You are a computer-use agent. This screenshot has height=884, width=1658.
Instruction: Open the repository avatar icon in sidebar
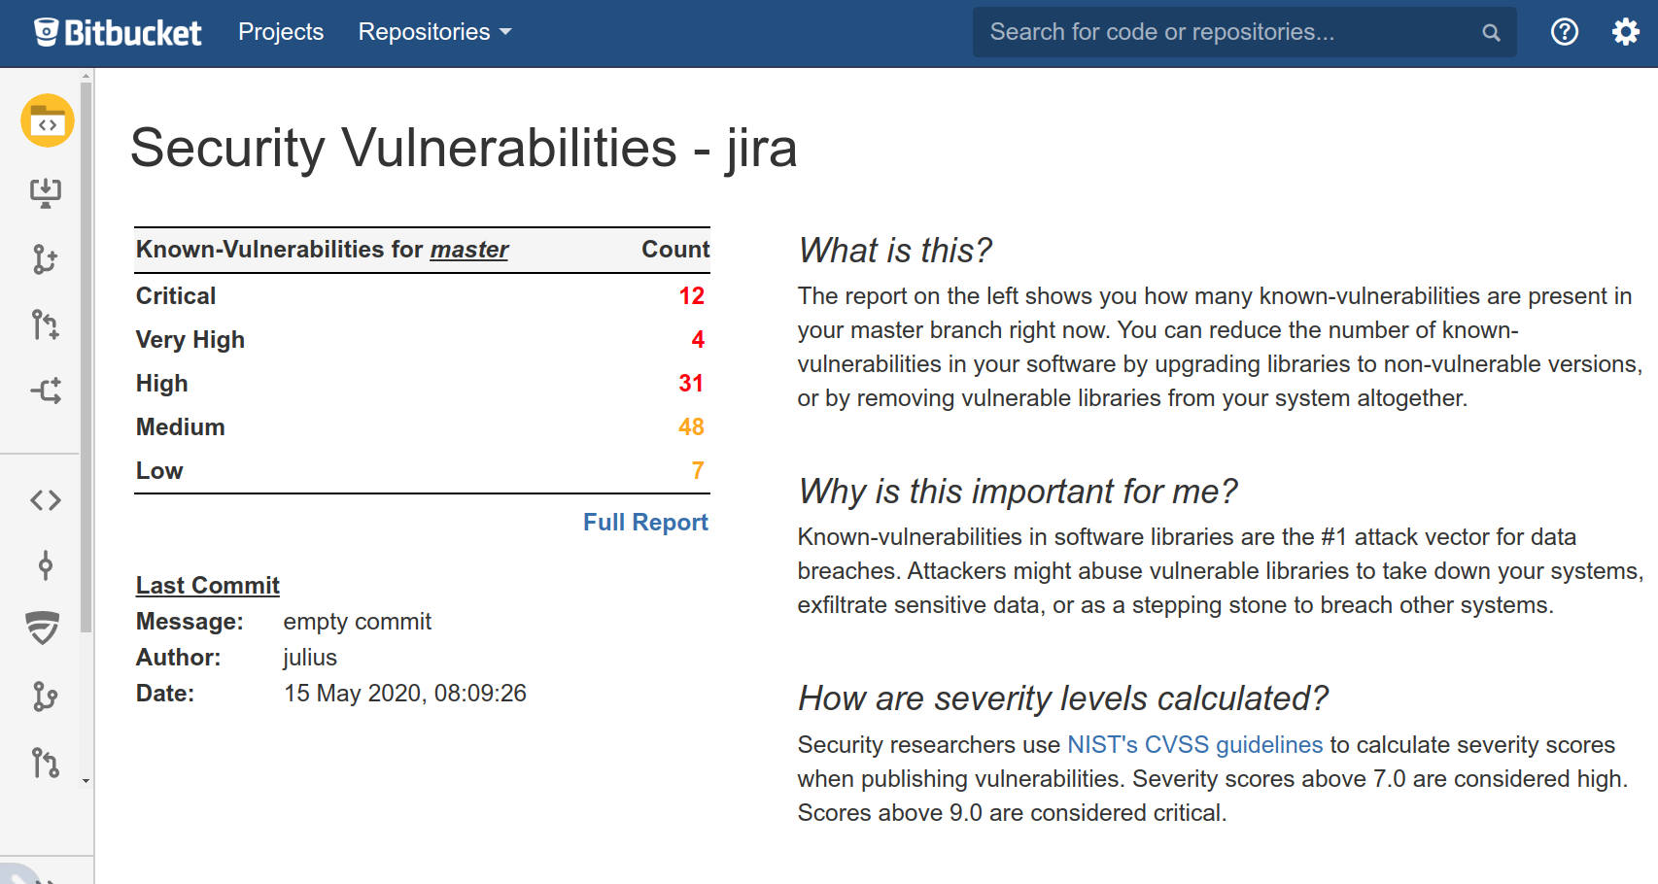point(48,121)
